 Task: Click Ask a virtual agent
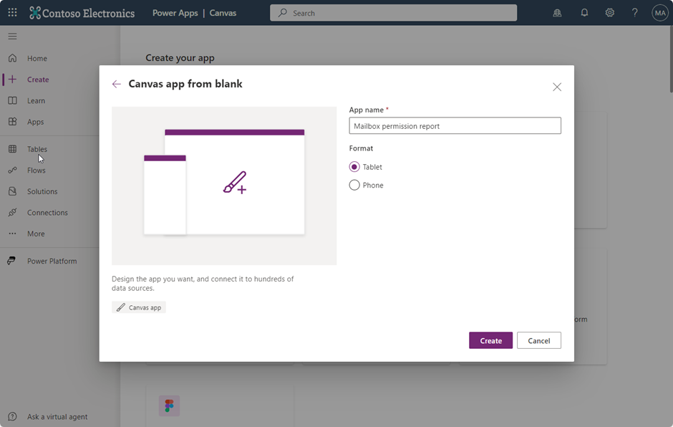(x=57, y=417)
